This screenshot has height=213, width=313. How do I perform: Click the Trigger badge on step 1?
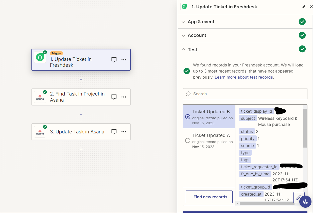56,53
